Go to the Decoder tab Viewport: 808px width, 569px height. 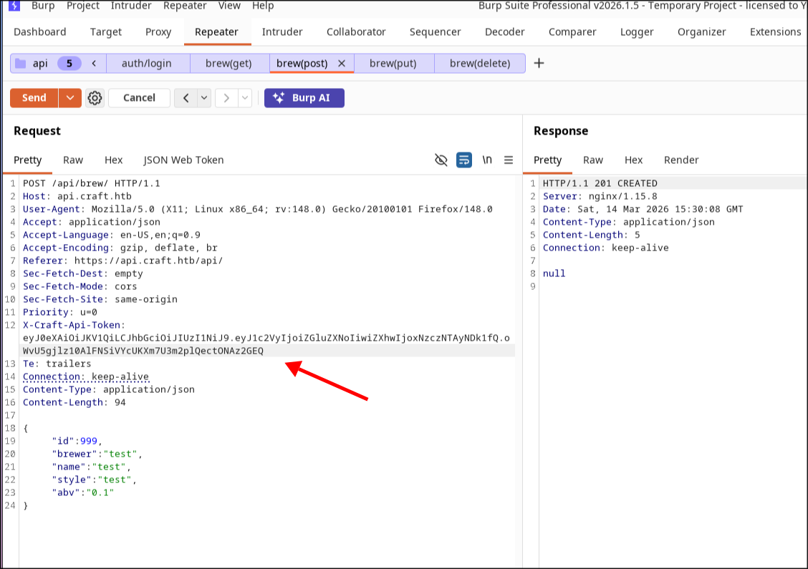coord(505,32)
